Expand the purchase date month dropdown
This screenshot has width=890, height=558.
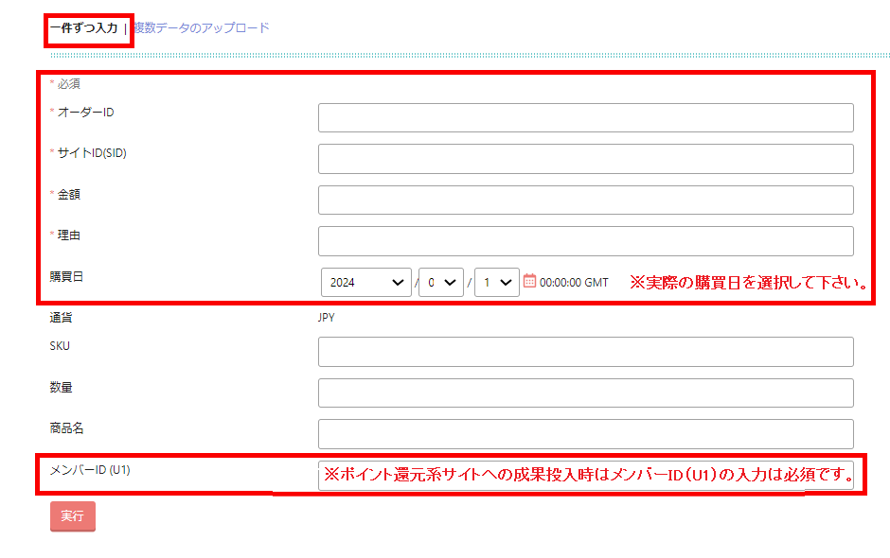(x=440, y=282)
